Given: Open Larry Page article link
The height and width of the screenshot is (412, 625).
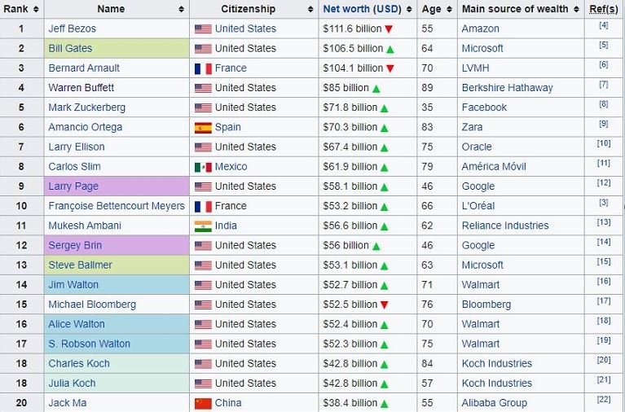Looking at the screenshot, I should 73,186.
